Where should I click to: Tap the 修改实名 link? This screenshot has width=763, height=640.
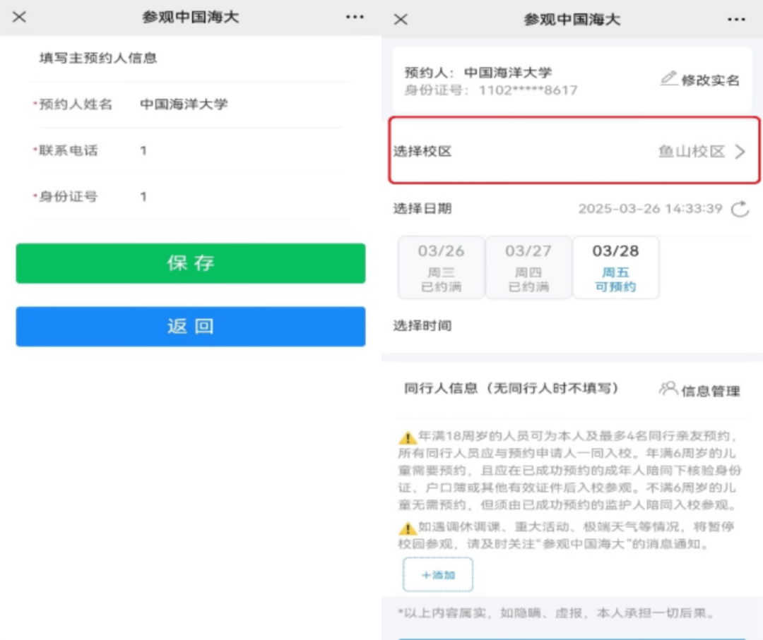tap(710, 80)
